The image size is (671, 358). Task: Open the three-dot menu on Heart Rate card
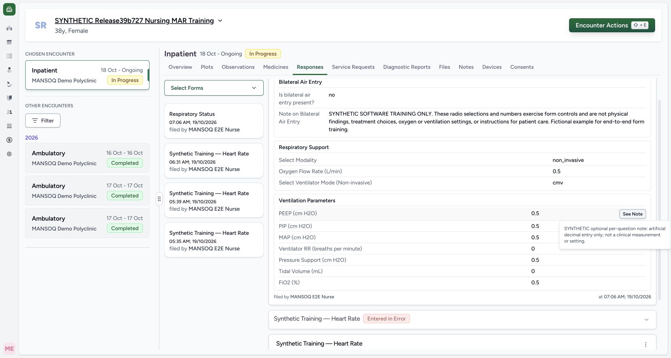[x=646, y=344]
